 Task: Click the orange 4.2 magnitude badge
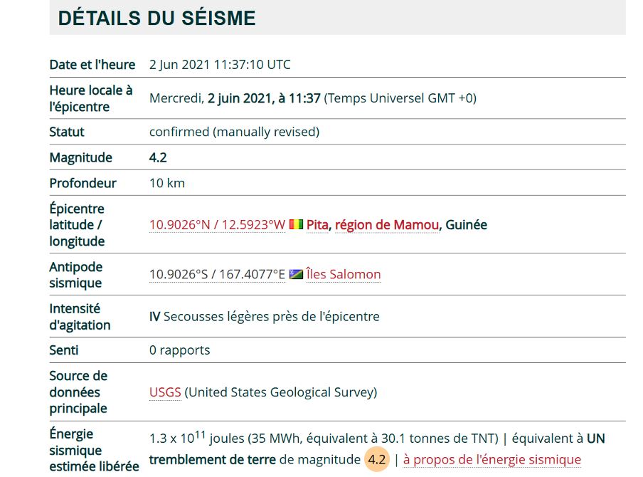[x=376, y=460]
